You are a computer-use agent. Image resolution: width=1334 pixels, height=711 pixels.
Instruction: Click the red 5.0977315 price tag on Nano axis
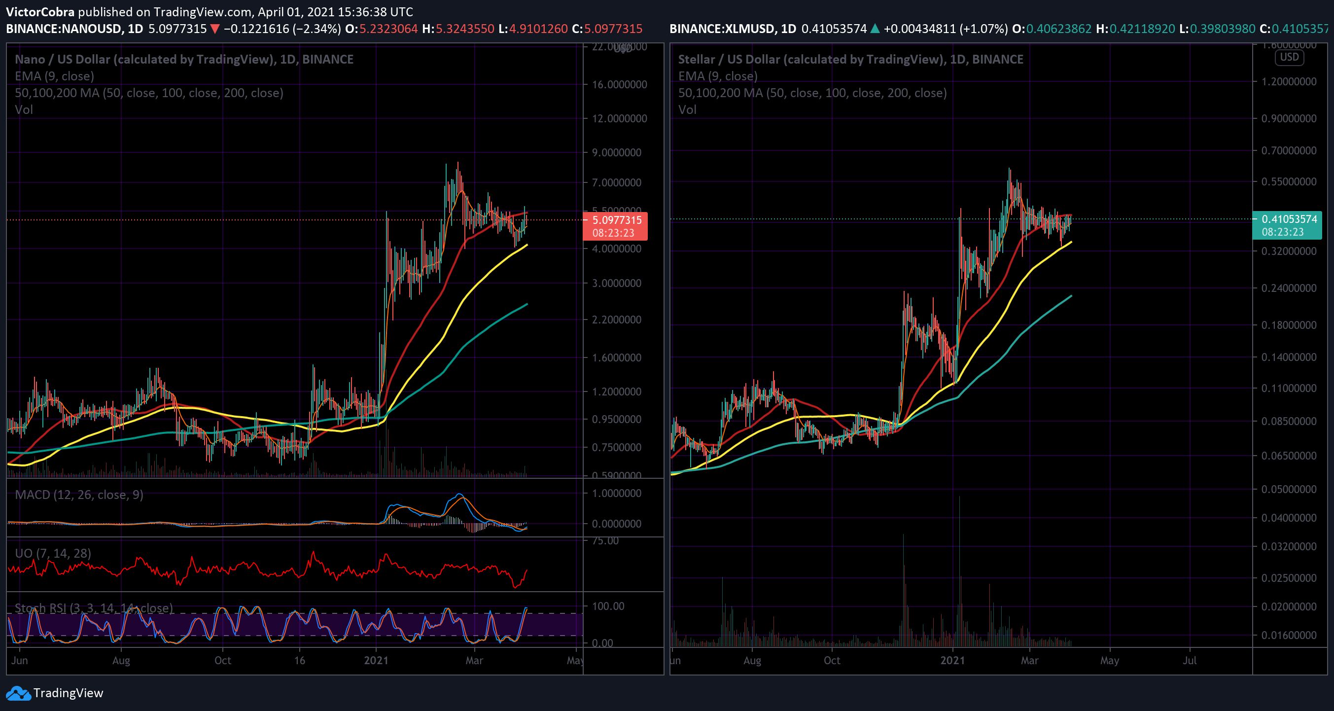coord(615,226)
